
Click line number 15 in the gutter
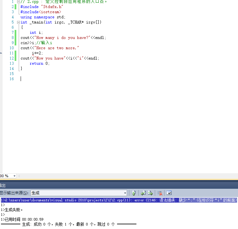click(12, 74)
